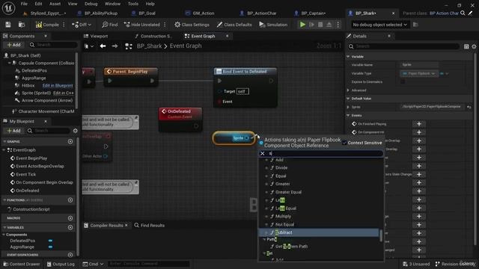Open the File menu
Viewport: 479px width, 269px height.
tap(24, 4)
